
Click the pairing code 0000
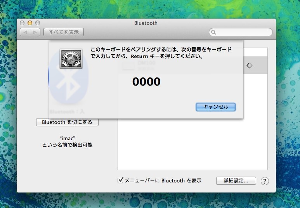coord(146,82)
